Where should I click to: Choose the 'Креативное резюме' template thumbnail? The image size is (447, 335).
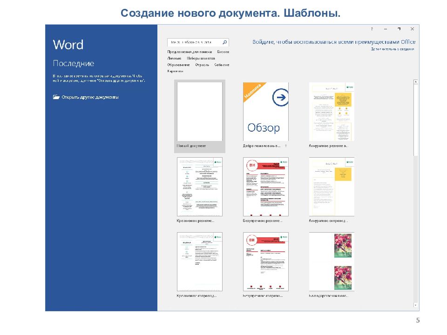point(200,187)
